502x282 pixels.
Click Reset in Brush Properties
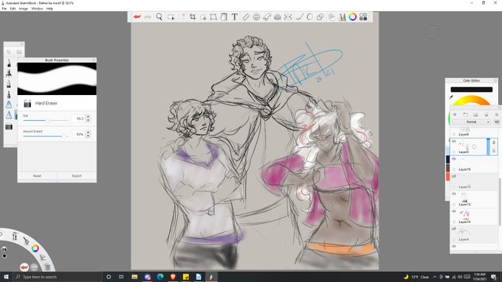point(37,176)
